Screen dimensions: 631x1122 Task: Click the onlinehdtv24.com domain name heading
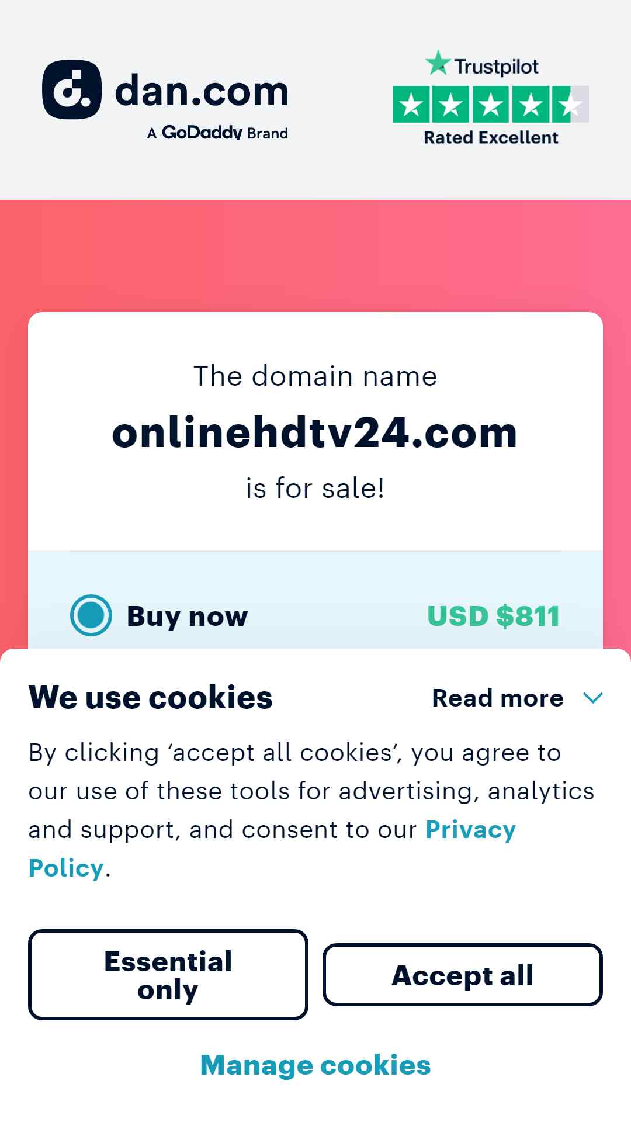(x=315, y=433)
